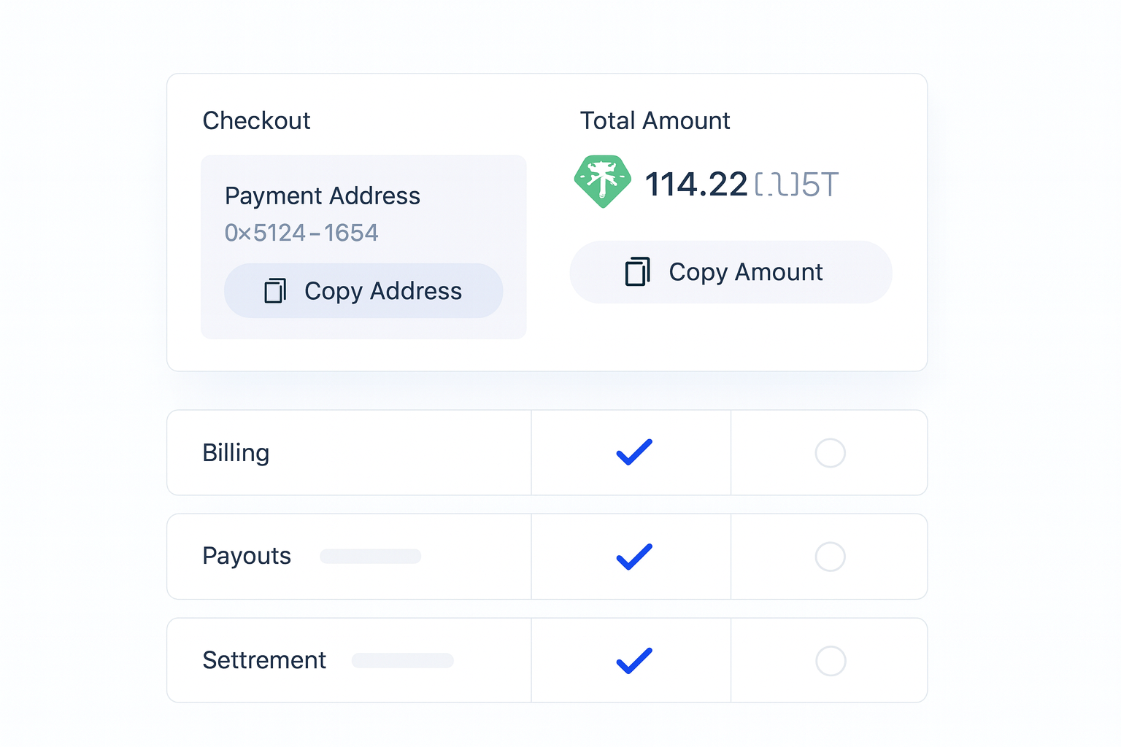Click the placeholder bar next to Settrement

[403, 660]
